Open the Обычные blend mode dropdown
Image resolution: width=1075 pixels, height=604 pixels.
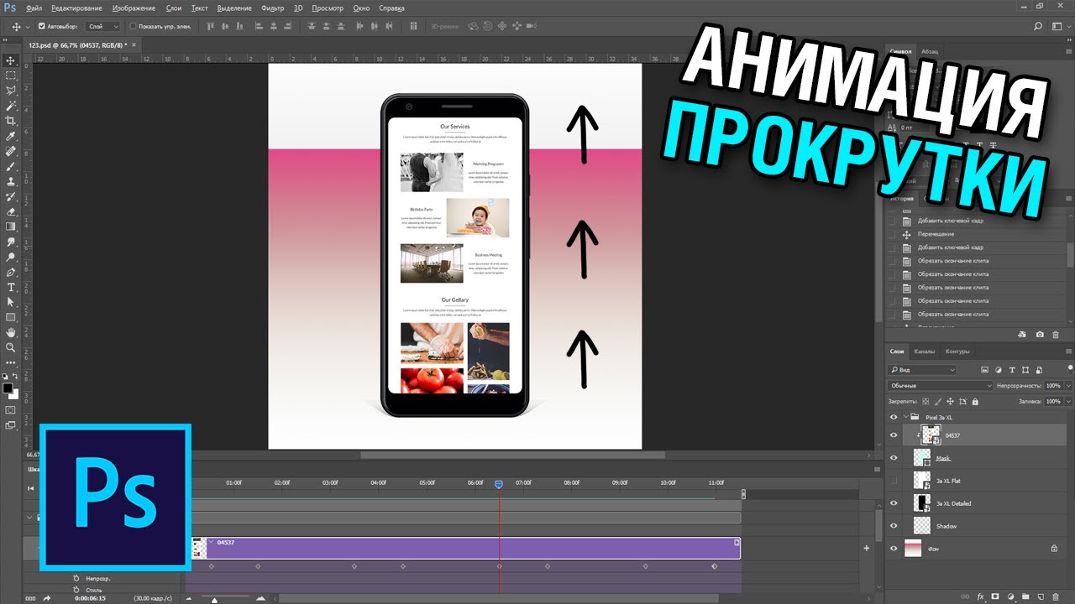941,386
